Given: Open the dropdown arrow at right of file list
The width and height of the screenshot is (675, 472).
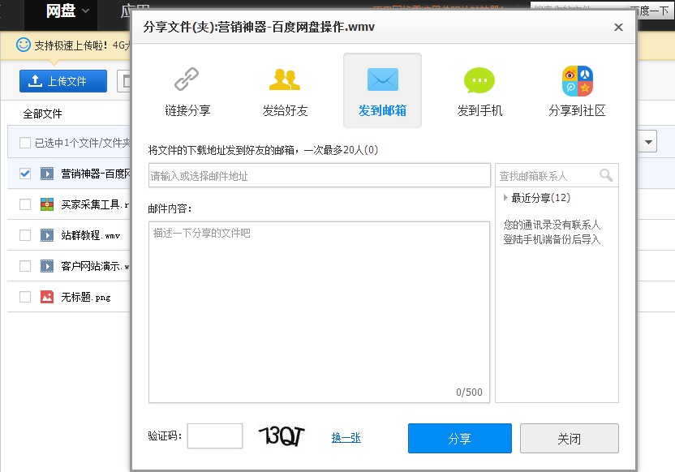Looking at the screenshot, I should pos(648,142).
